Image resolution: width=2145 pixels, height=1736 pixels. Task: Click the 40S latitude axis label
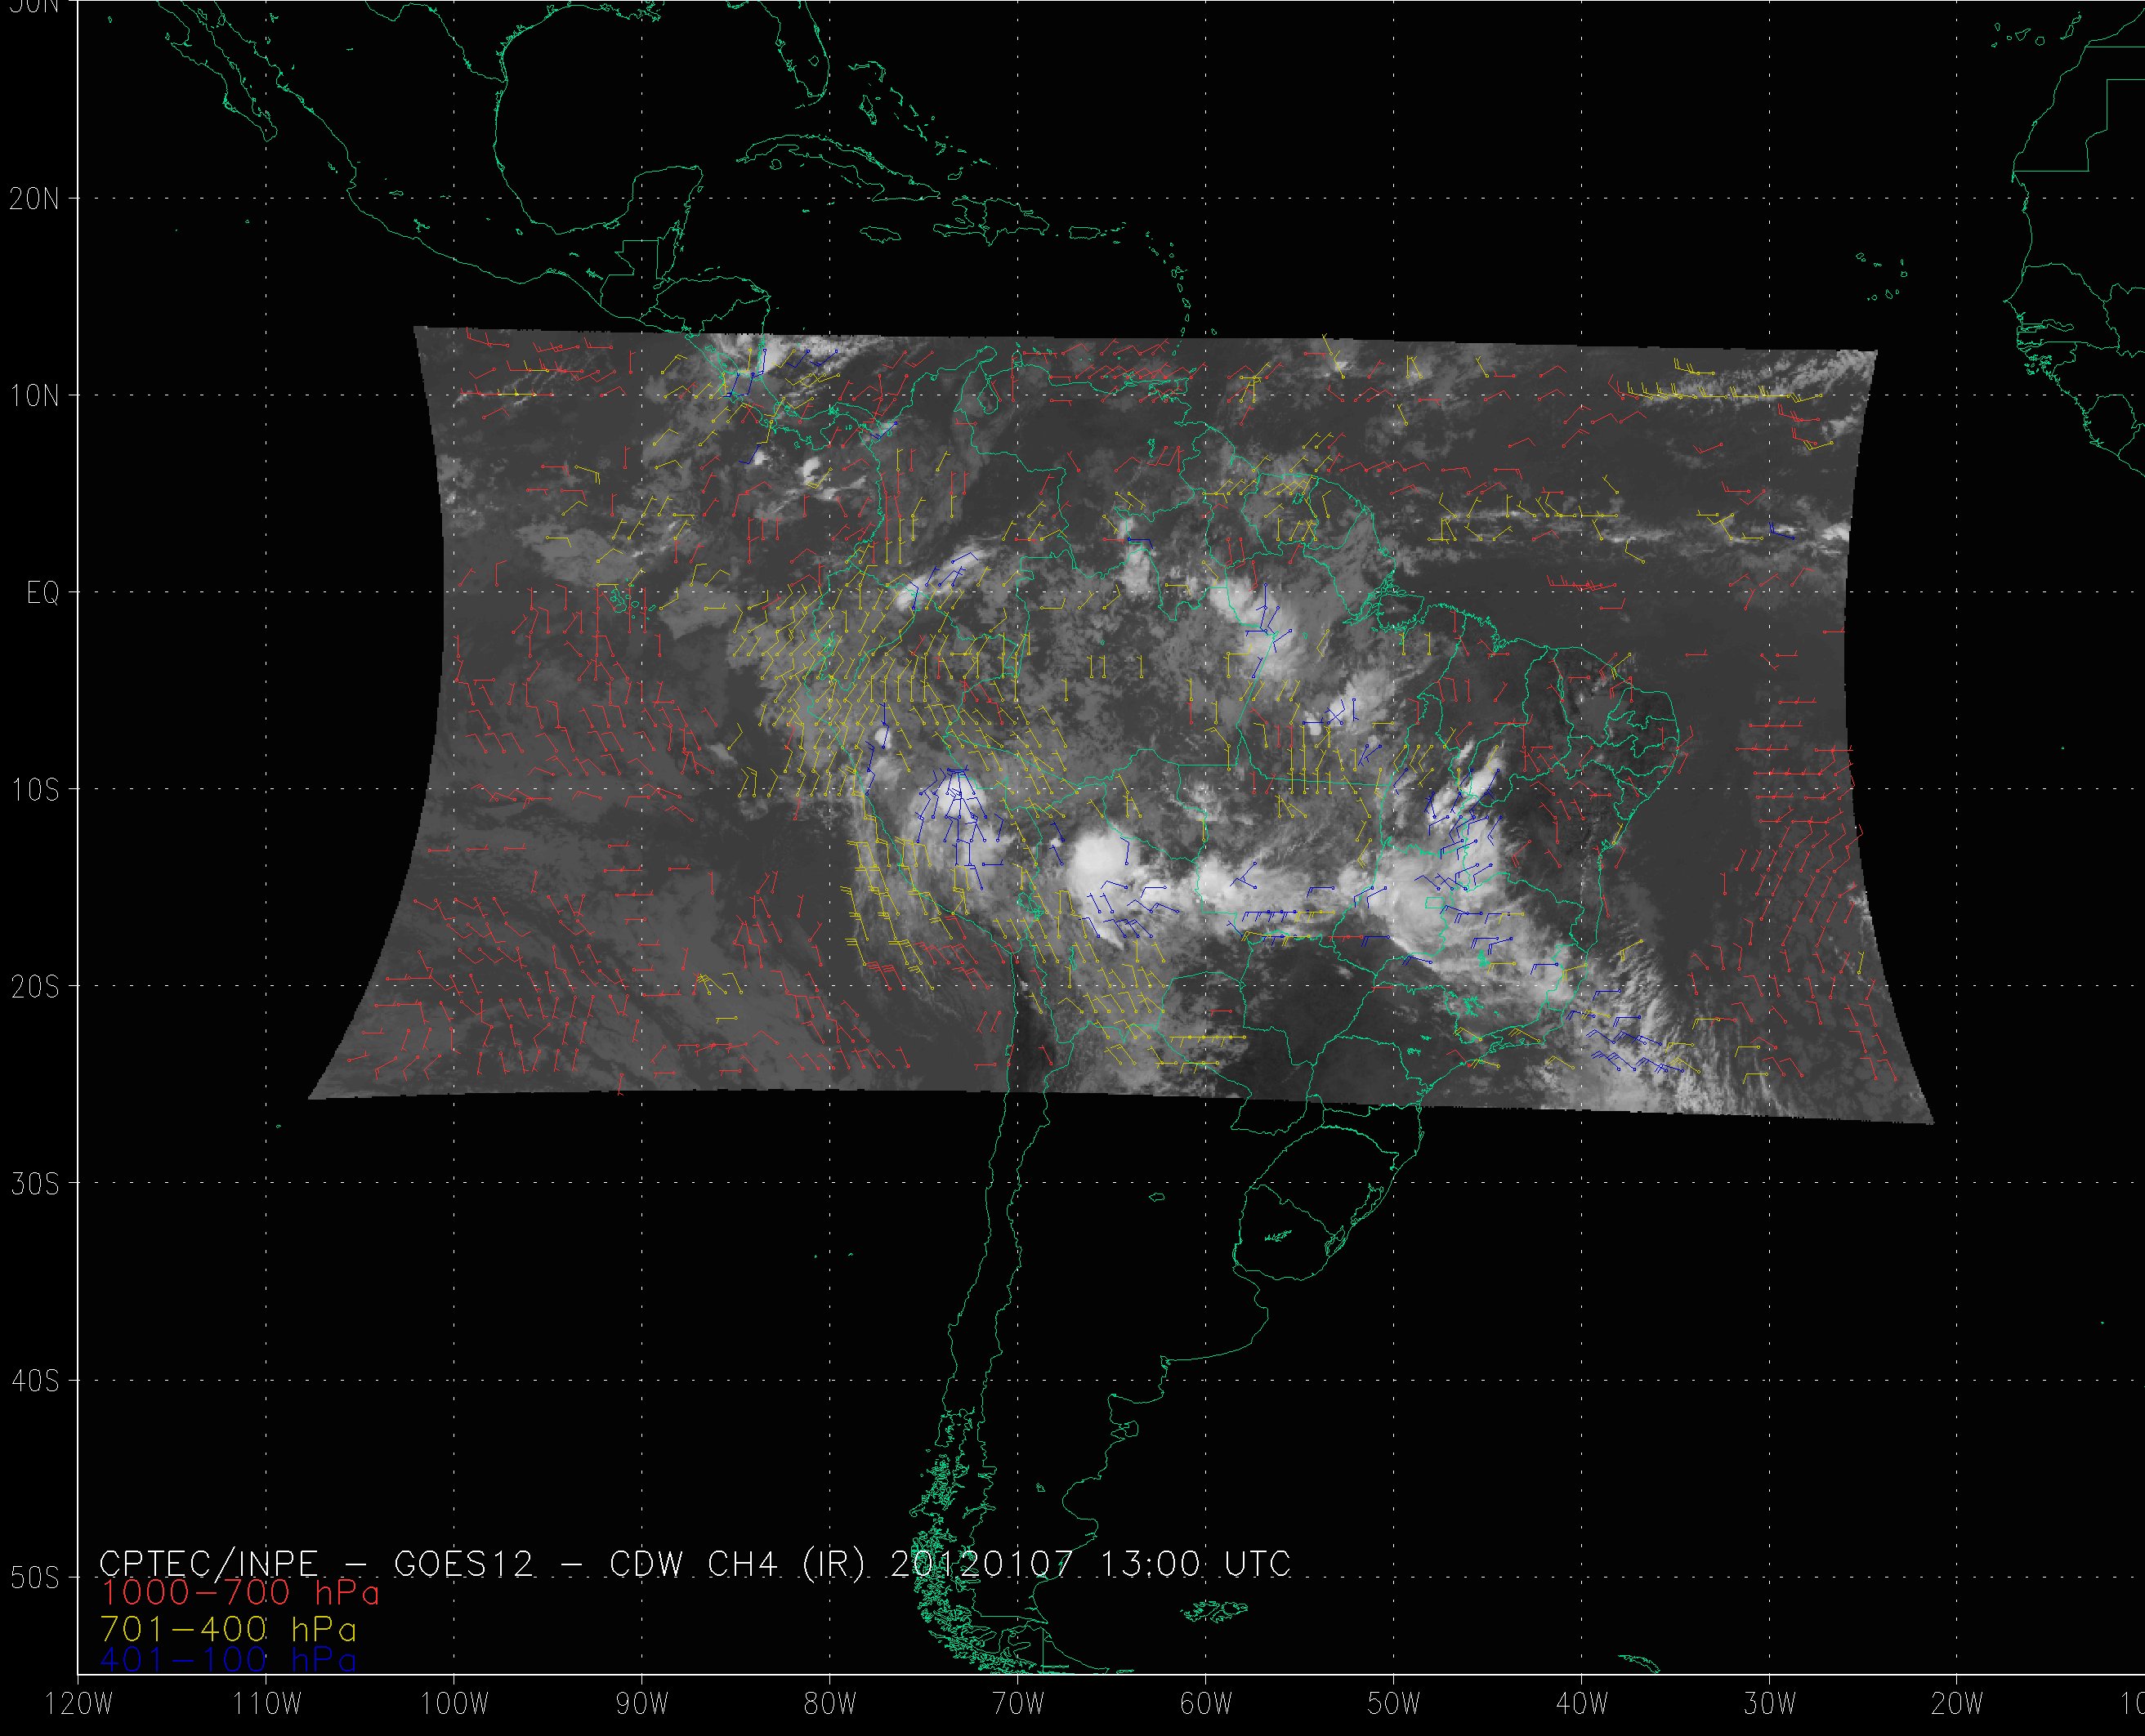coord(35,1381)
